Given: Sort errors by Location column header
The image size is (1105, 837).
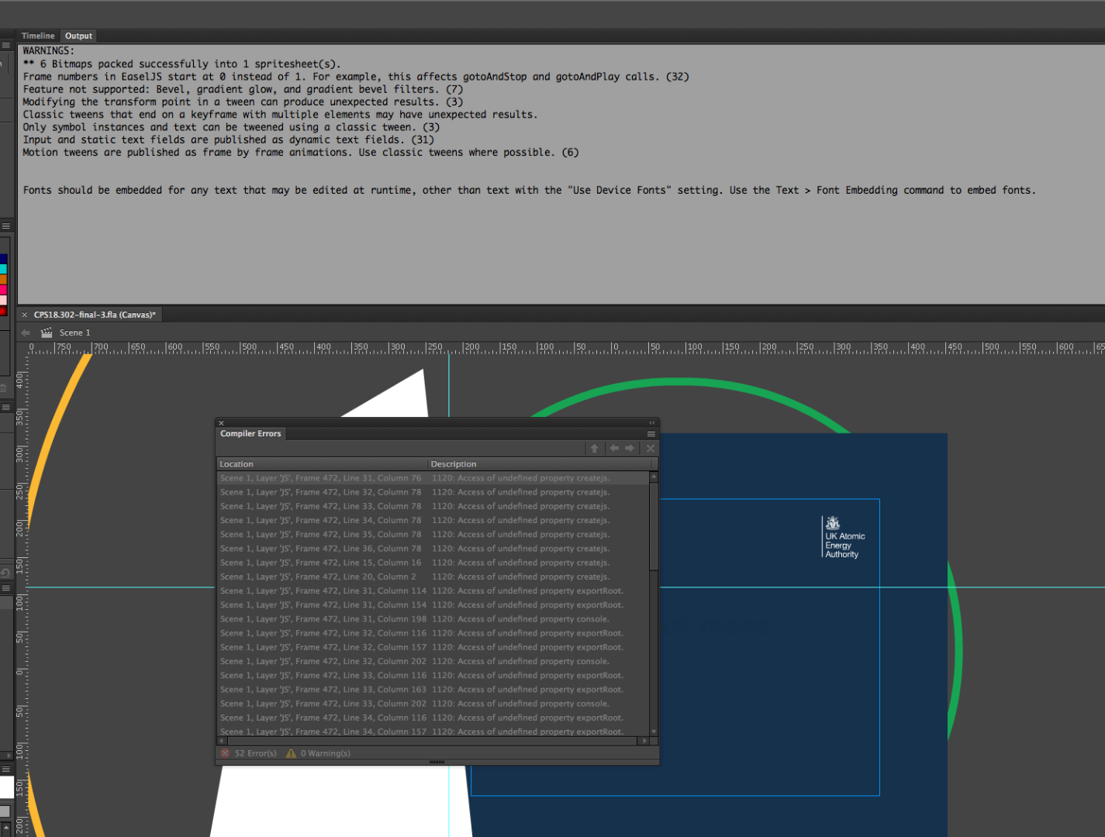Looking at the screenshot, I should click(x=323, y=464).
